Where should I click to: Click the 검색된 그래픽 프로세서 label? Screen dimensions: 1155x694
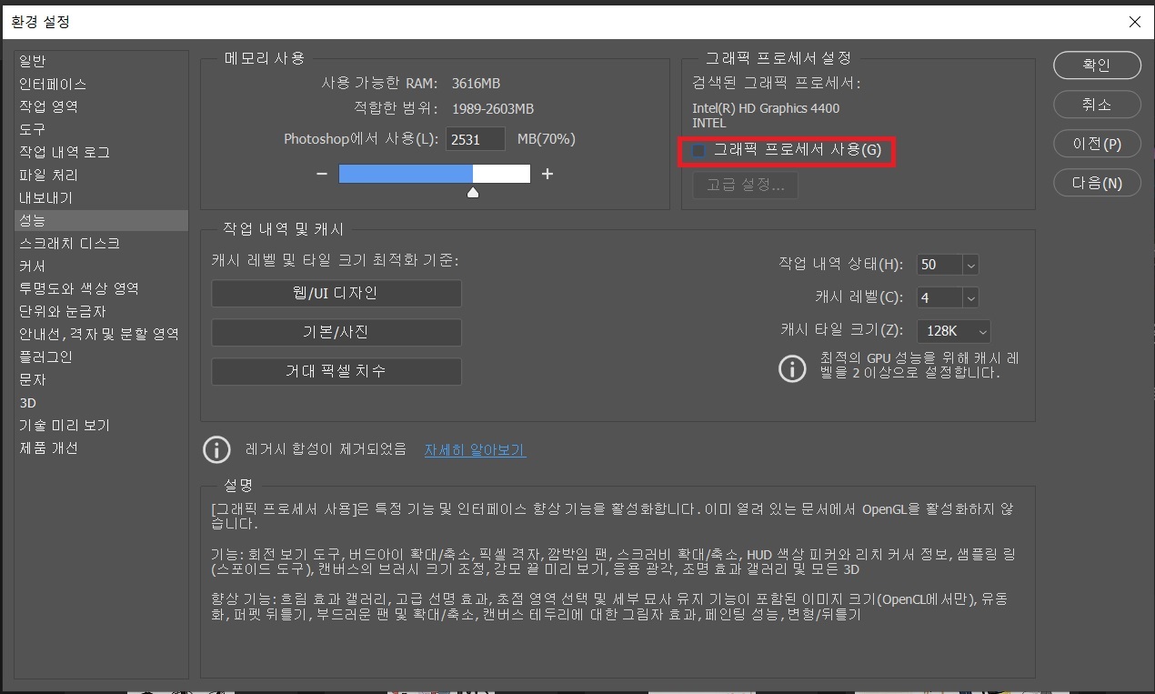click(777, 84)
